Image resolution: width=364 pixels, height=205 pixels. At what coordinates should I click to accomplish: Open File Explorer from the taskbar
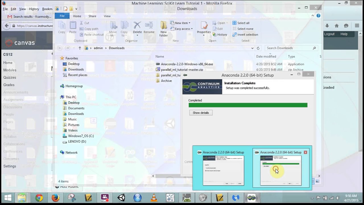tap(21, 198)
